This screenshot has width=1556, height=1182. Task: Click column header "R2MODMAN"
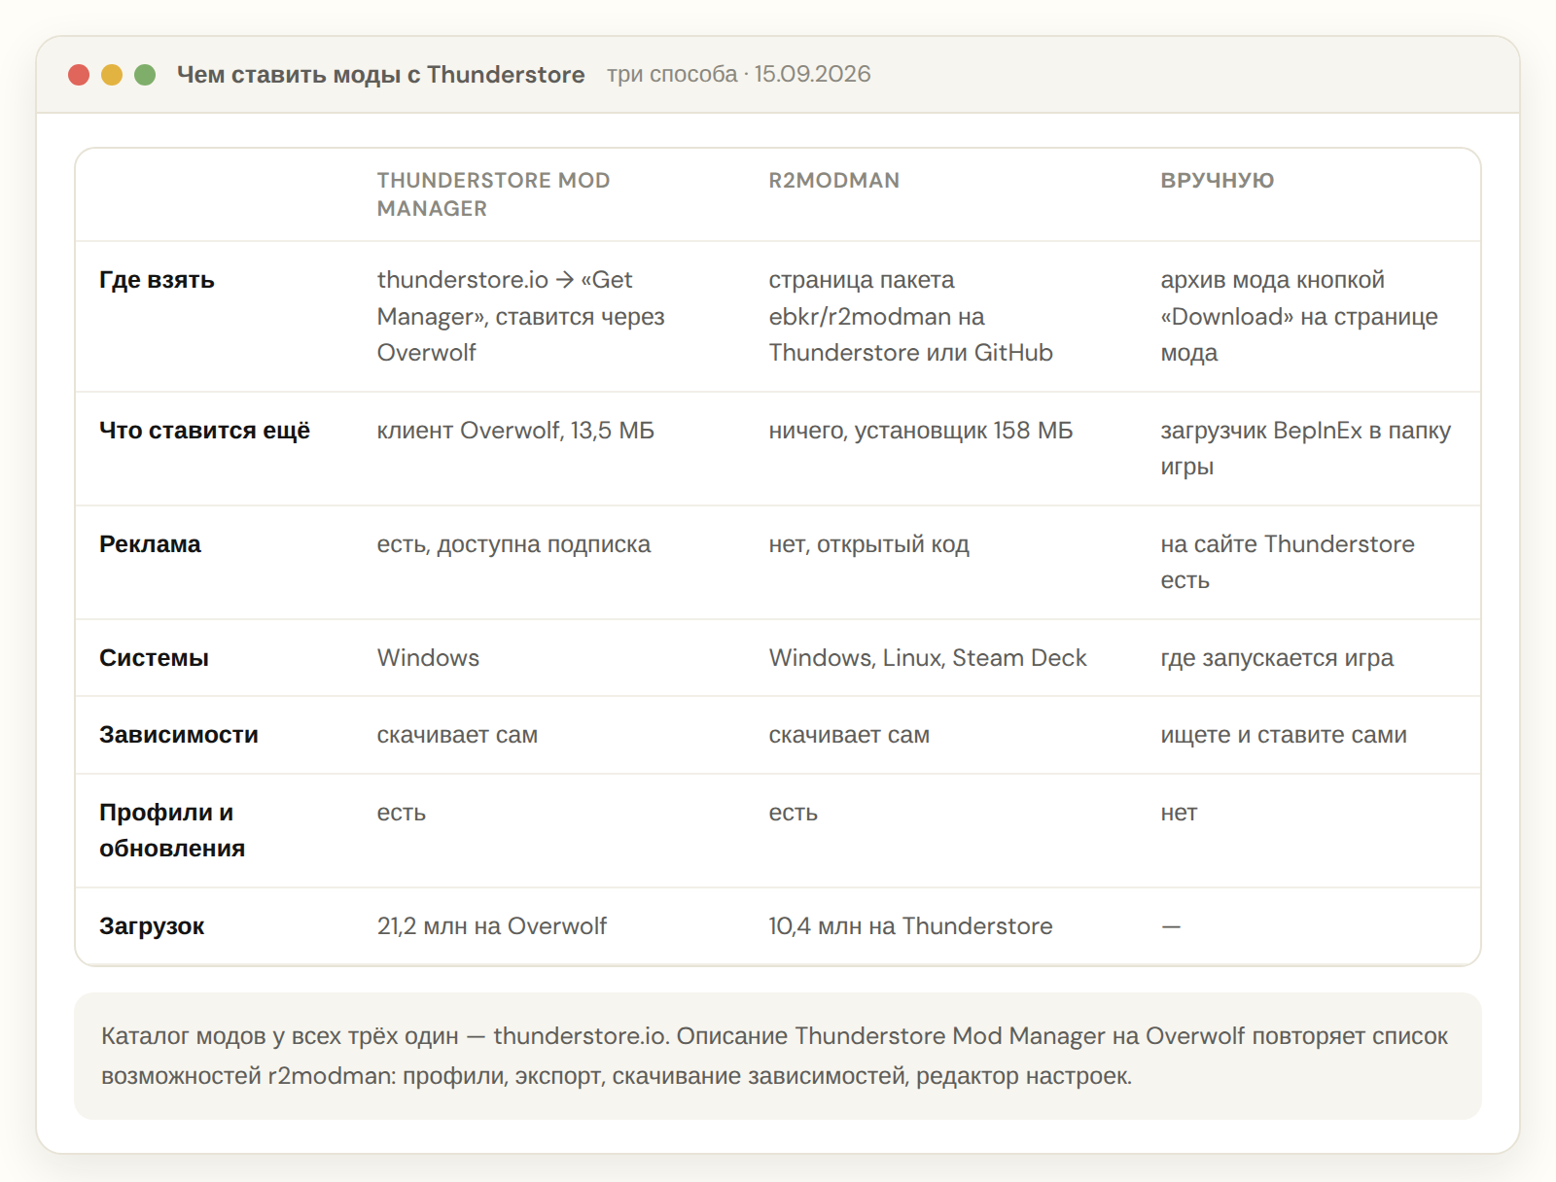click(x=834, y=181)
